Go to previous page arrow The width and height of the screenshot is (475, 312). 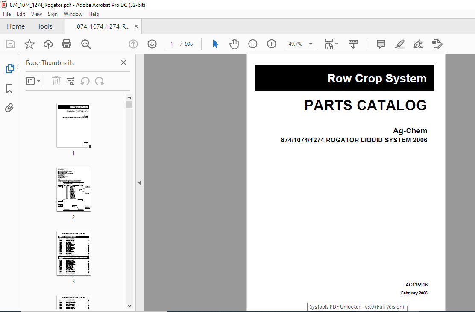pyautogui.click(x=133, y=44)
